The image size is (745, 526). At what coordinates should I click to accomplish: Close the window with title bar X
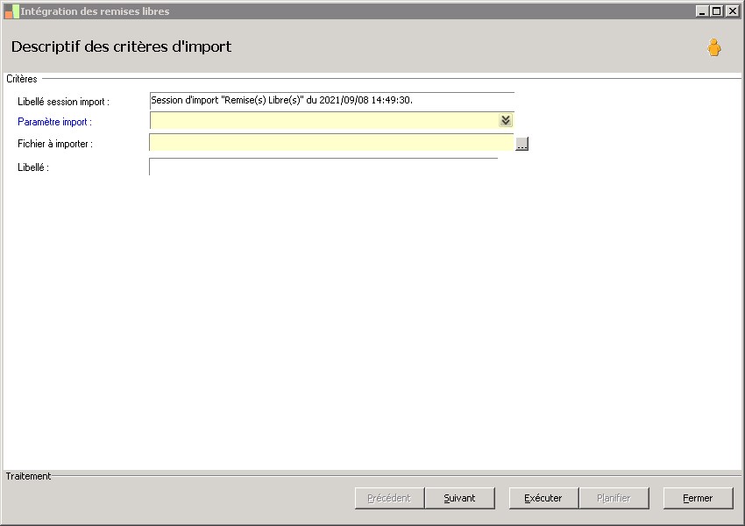point(732,11)
